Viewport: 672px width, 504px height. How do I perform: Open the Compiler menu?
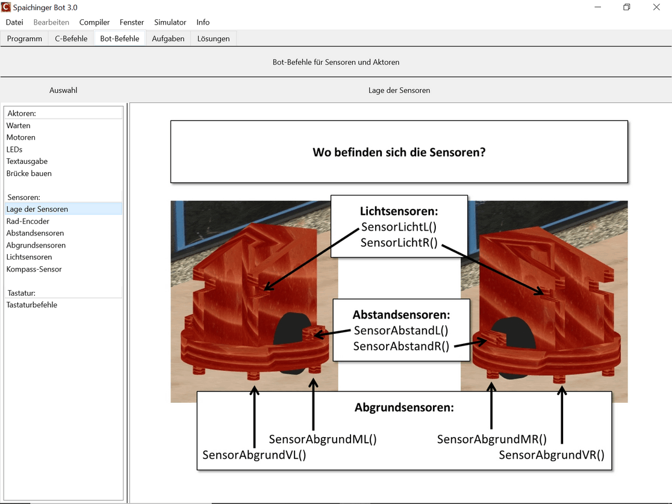tap(95, 22)
